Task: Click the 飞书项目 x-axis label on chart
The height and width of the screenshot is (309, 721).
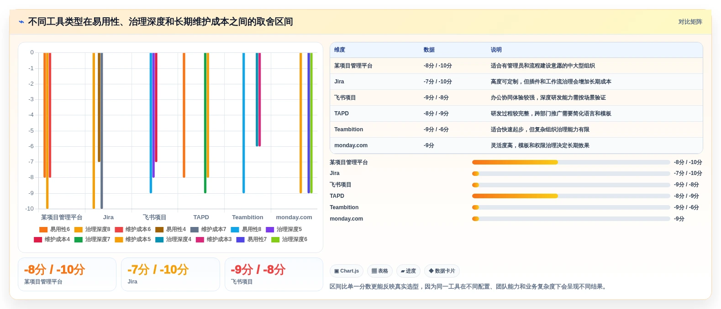Action: tap(155, 217)
